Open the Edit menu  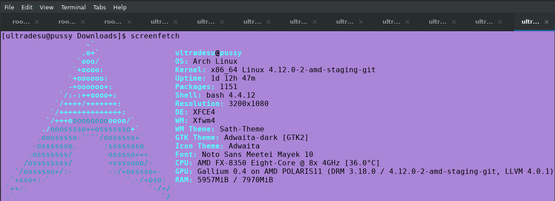coord(27,8)
